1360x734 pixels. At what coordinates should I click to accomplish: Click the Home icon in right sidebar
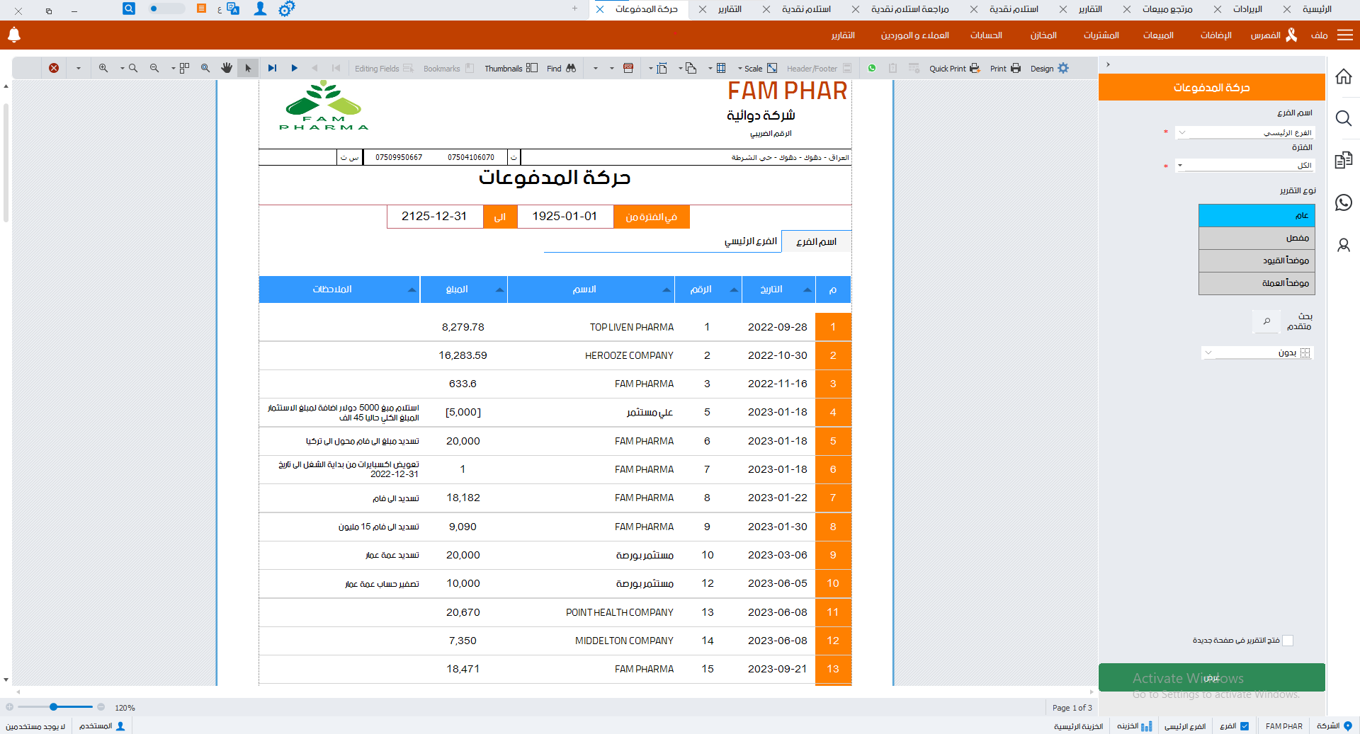(x=1343, y=76)
